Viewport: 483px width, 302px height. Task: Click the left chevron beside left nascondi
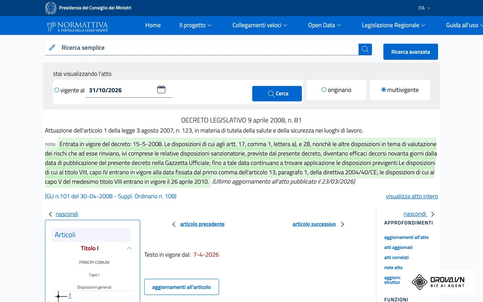point(50,214)
